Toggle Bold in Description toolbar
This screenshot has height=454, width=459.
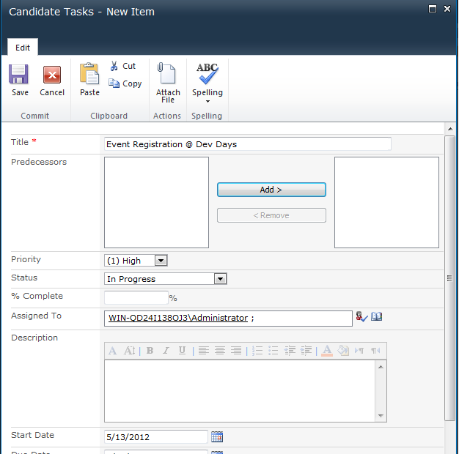150,350
